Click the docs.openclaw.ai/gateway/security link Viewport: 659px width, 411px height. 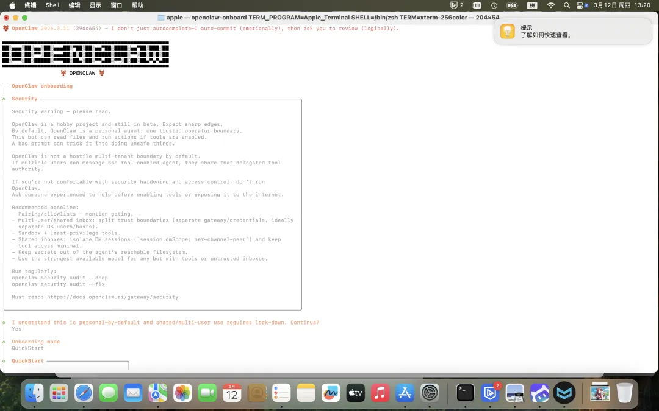113,297
